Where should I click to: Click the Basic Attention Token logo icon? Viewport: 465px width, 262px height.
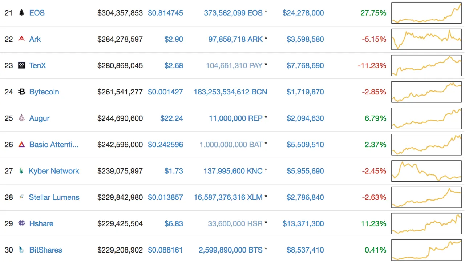(21, 145)
